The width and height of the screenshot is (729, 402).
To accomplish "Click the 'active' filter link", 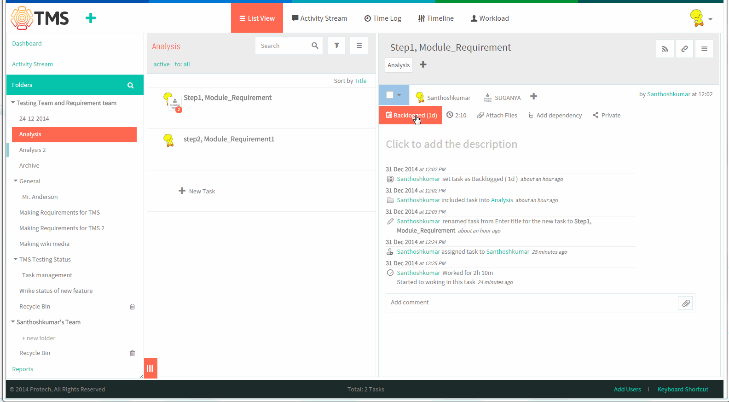I will coord(162,64).
